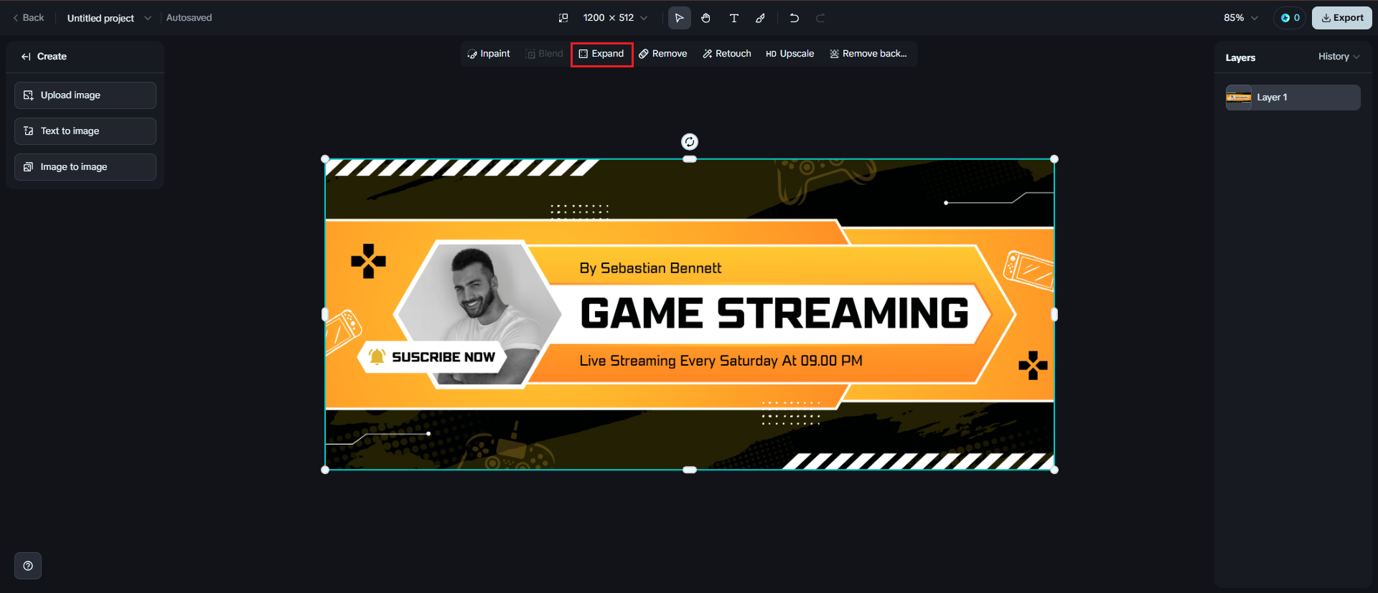Click the Layers panel title
The height and width of the screenshot is (593, 1378).
click(1240, 57)
